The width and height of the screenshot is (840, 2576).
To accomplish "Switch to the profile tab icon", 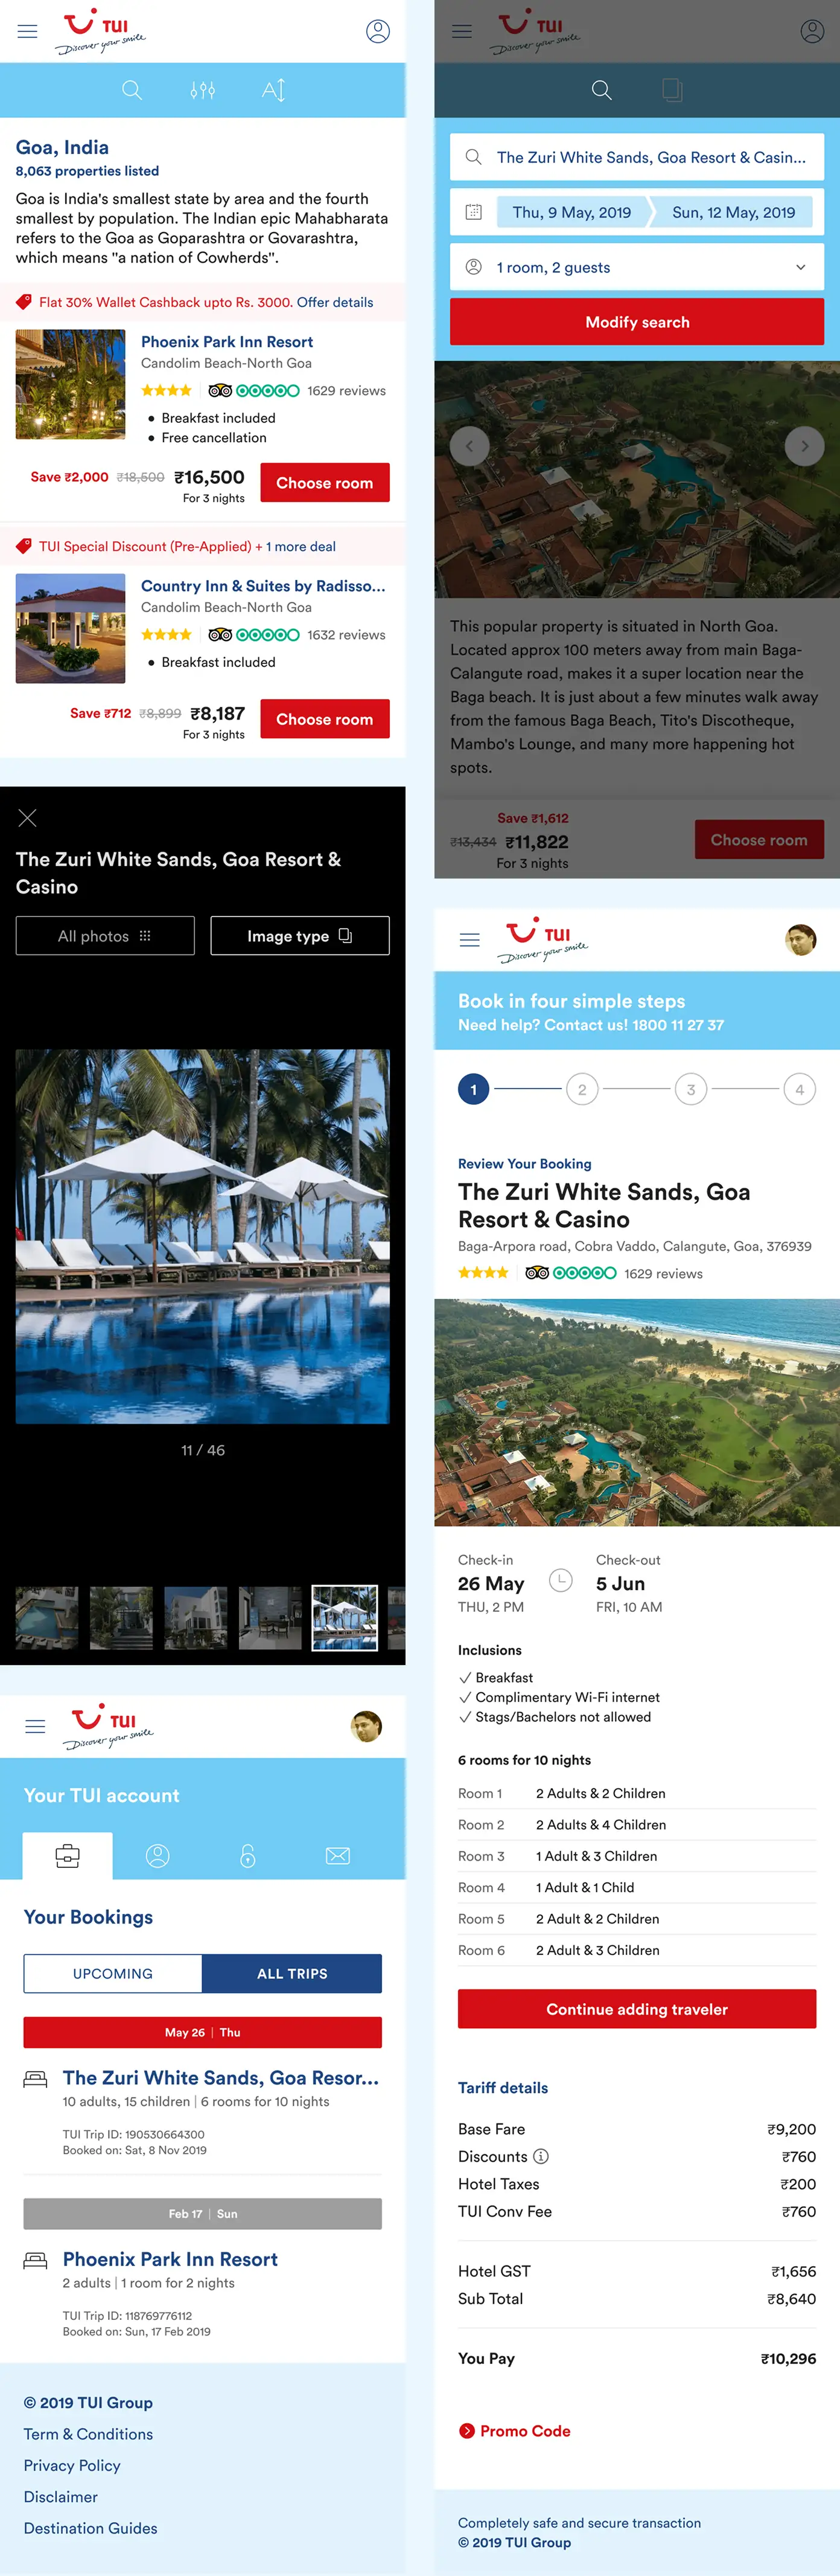I will click(x=158, y=1856).
